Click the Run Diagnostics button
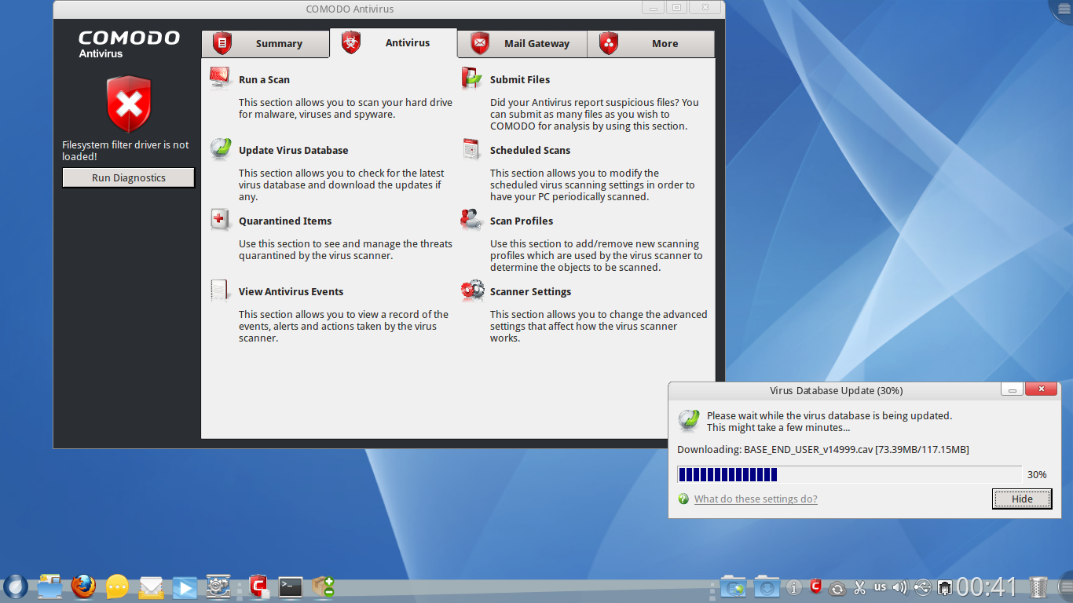 tap(129, 177)
